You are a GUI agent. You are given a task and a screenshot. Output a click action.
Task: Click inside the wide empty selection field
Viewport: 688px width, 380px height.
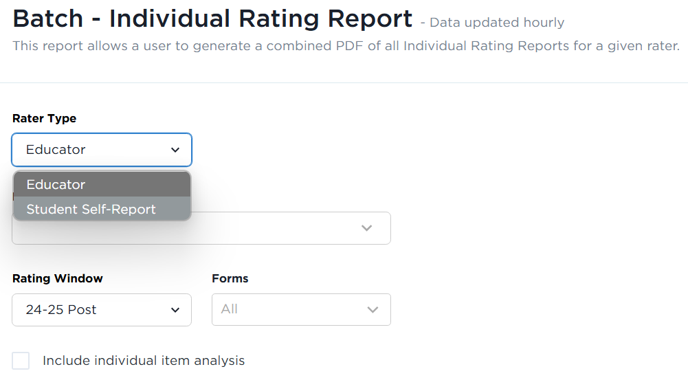point(201,228)
